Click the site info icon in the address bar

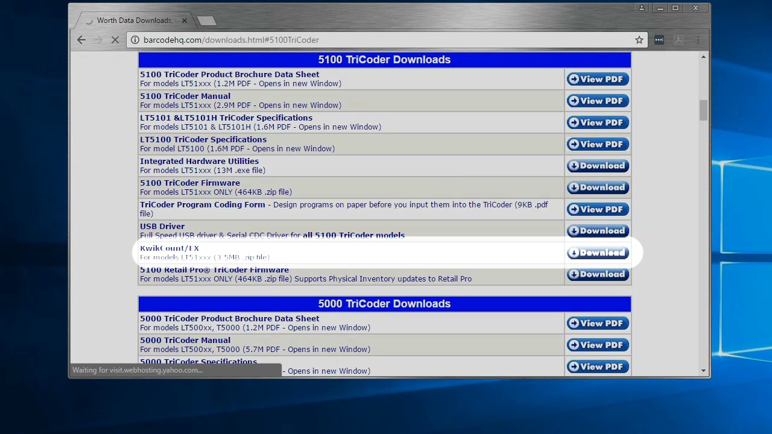135,40
